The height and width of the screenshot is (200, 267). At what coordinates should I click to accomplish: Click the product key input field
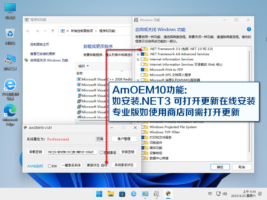click(x=72, y=152)
